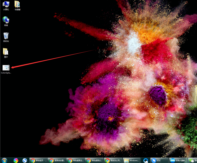Viewport: 197px width, 163px height.
Task: Click the ColorSpla... file name label
Action: point(6,73)
